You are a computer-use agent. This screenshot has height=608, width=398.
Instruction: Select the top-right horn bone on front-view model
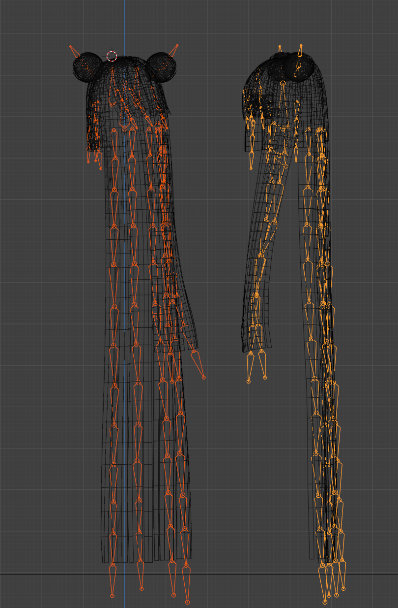coord(172,51)
